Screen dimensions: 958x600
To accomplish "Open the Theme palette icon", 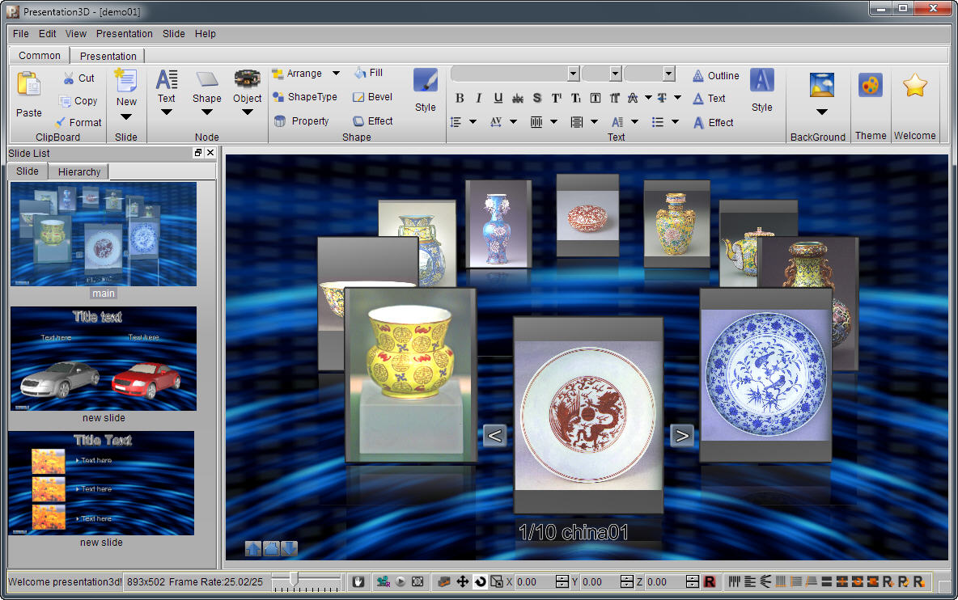I will (x=870, y=85).
